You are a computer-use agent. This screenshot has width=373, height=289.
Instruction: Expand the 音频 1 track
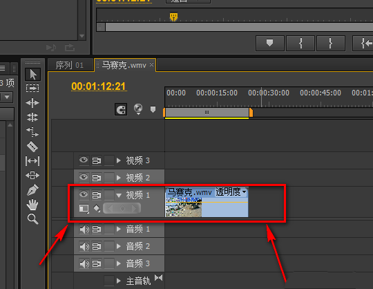119,230
